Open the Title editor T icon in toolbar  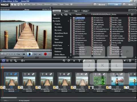click(79, 61)
